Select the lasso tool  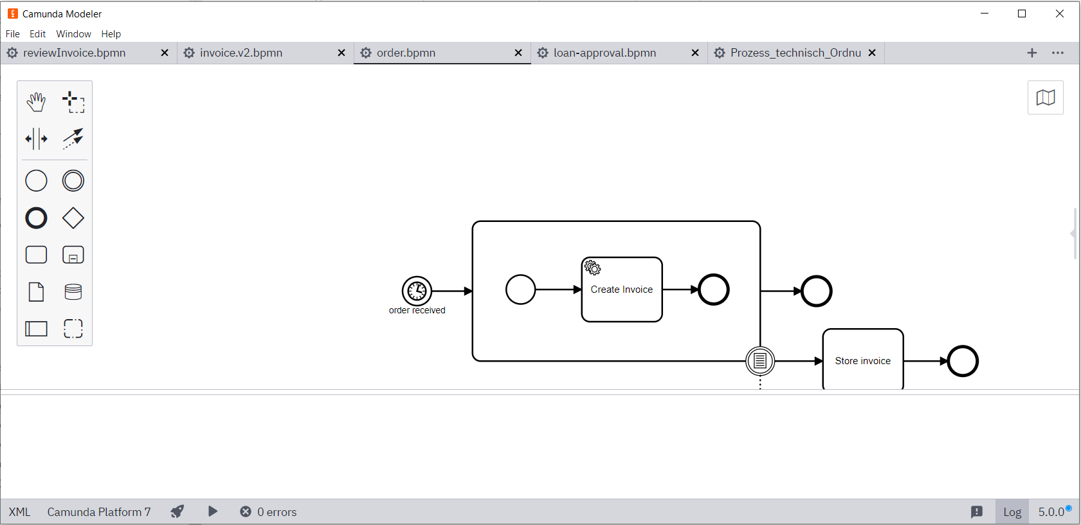73,102
